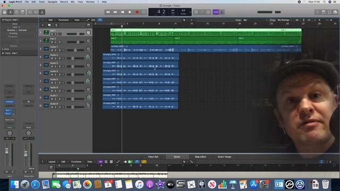Open the Navigate menu in menu bar

pyautogui.click(x=52, y=2)
